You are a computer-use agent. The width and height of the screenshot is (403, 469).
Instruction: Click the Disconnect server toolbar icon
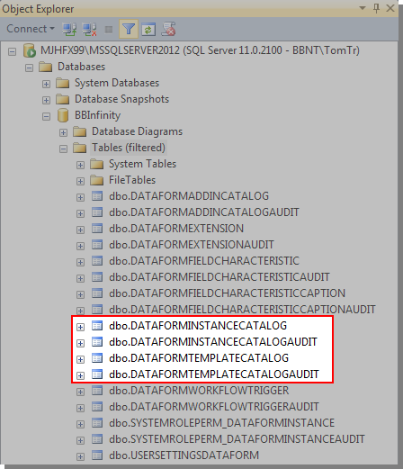point(89,29)
